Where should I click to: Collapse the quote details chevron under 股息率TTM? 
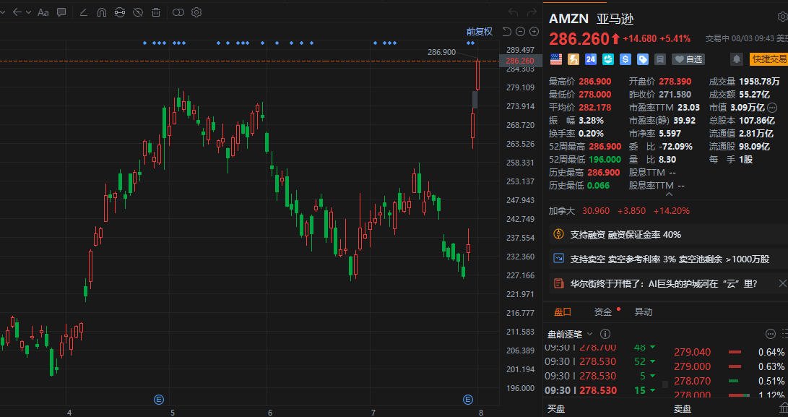point(668,194)
